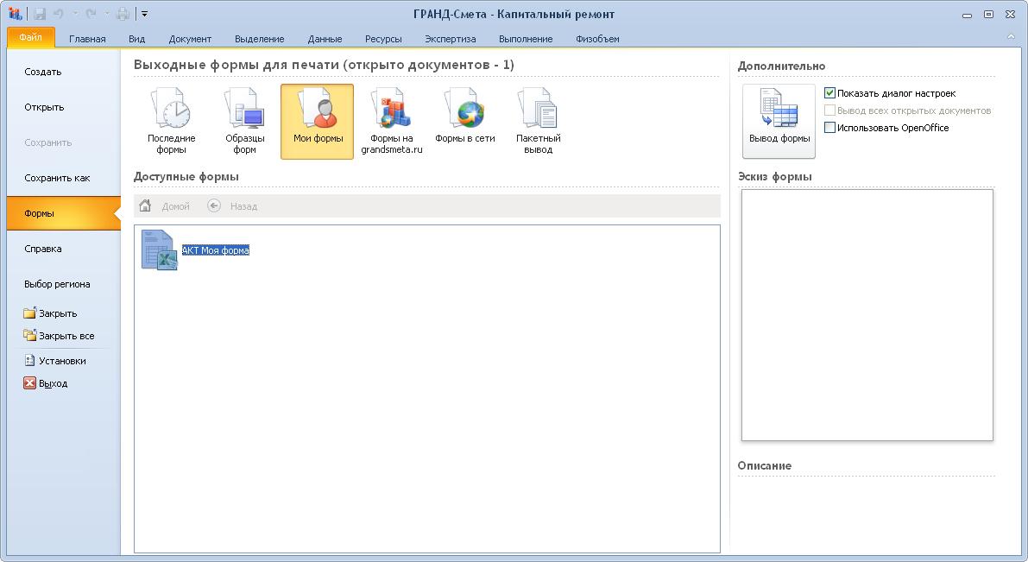
Task: Open the Физобъем ribbon tab
Action: (597, 39)
